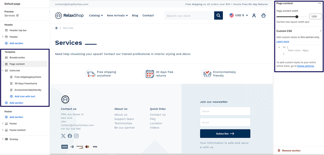Screen dimensions: 324x155
Task: Click the search magnifier icon
Action: [218, 16]
